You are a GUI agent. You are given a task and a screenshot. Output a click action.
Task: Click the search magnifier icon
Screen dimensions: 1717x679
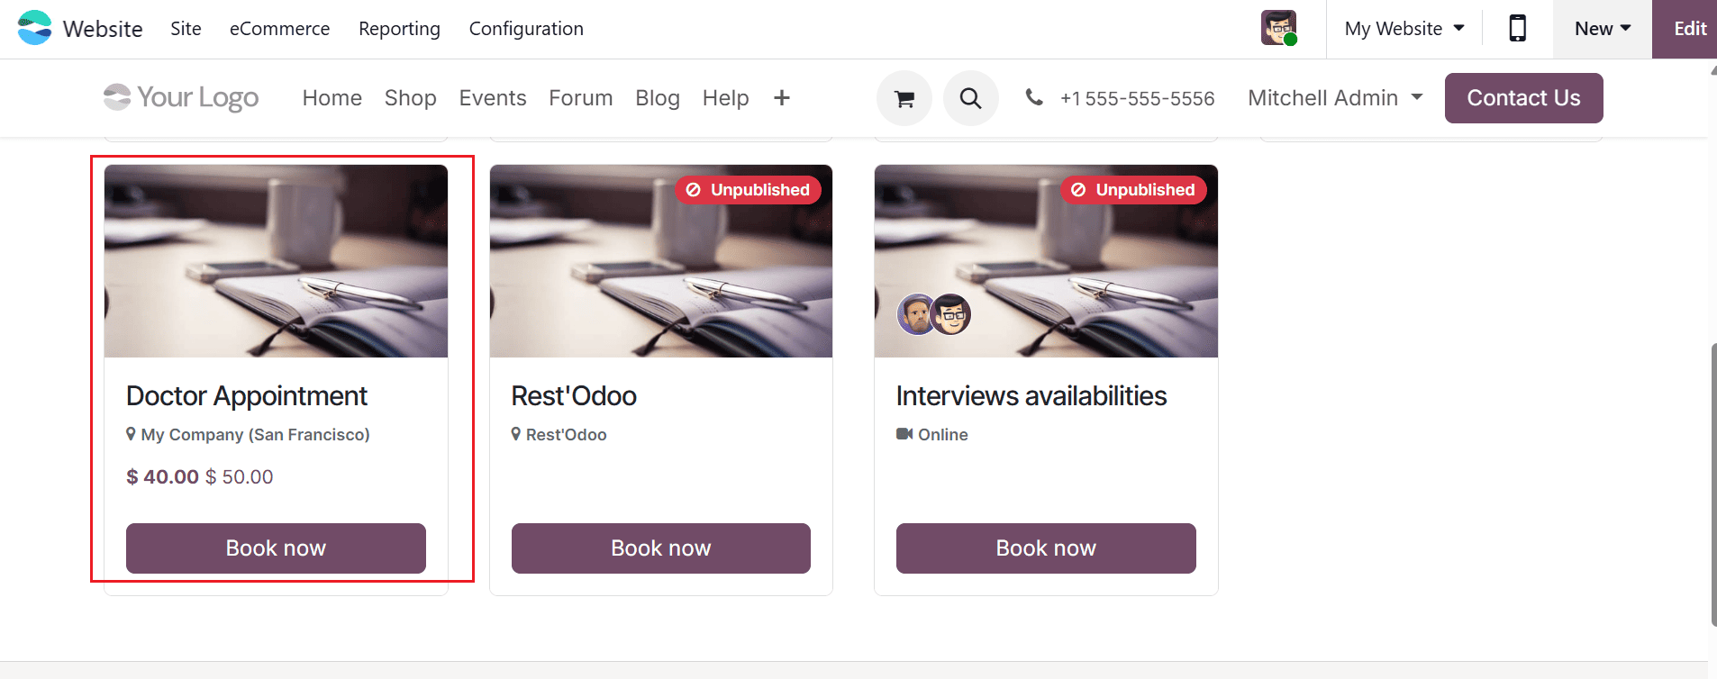[x=970, y=97]
